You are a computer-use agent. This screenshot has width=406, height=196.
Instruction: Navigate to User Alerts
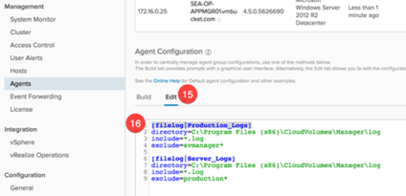coord(26,58)
